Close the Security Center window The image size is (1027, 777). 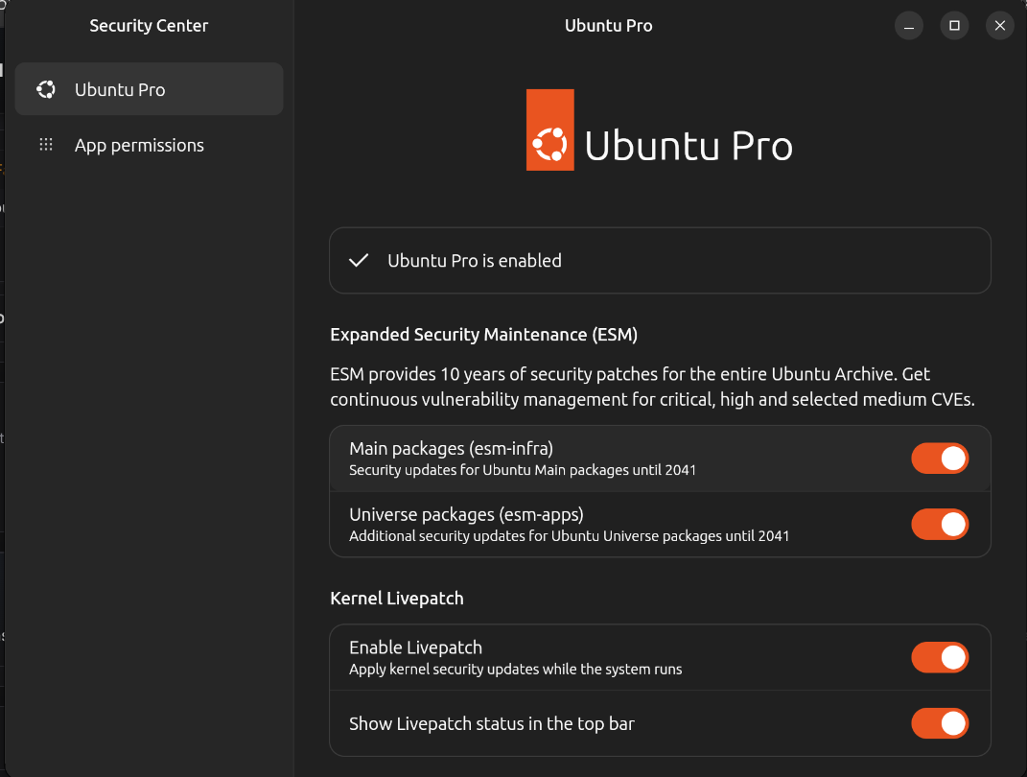point(999,26)
